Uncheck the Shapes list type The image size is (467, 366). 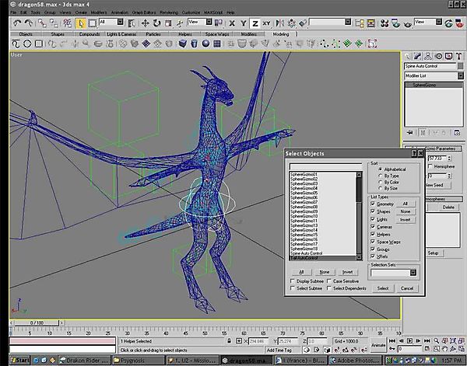373,211
